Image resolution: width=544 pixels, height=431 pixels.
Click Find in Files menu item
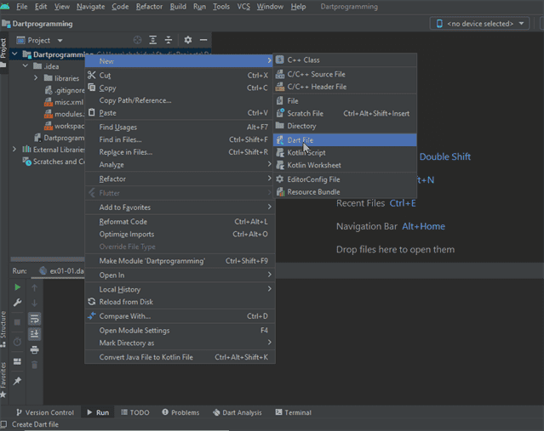(180, 139)
